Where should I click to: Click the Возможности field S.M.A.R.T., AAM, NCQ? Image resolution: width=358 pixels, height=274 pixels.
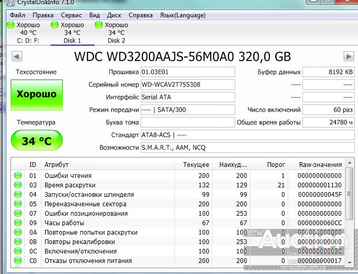click(247, 147)
